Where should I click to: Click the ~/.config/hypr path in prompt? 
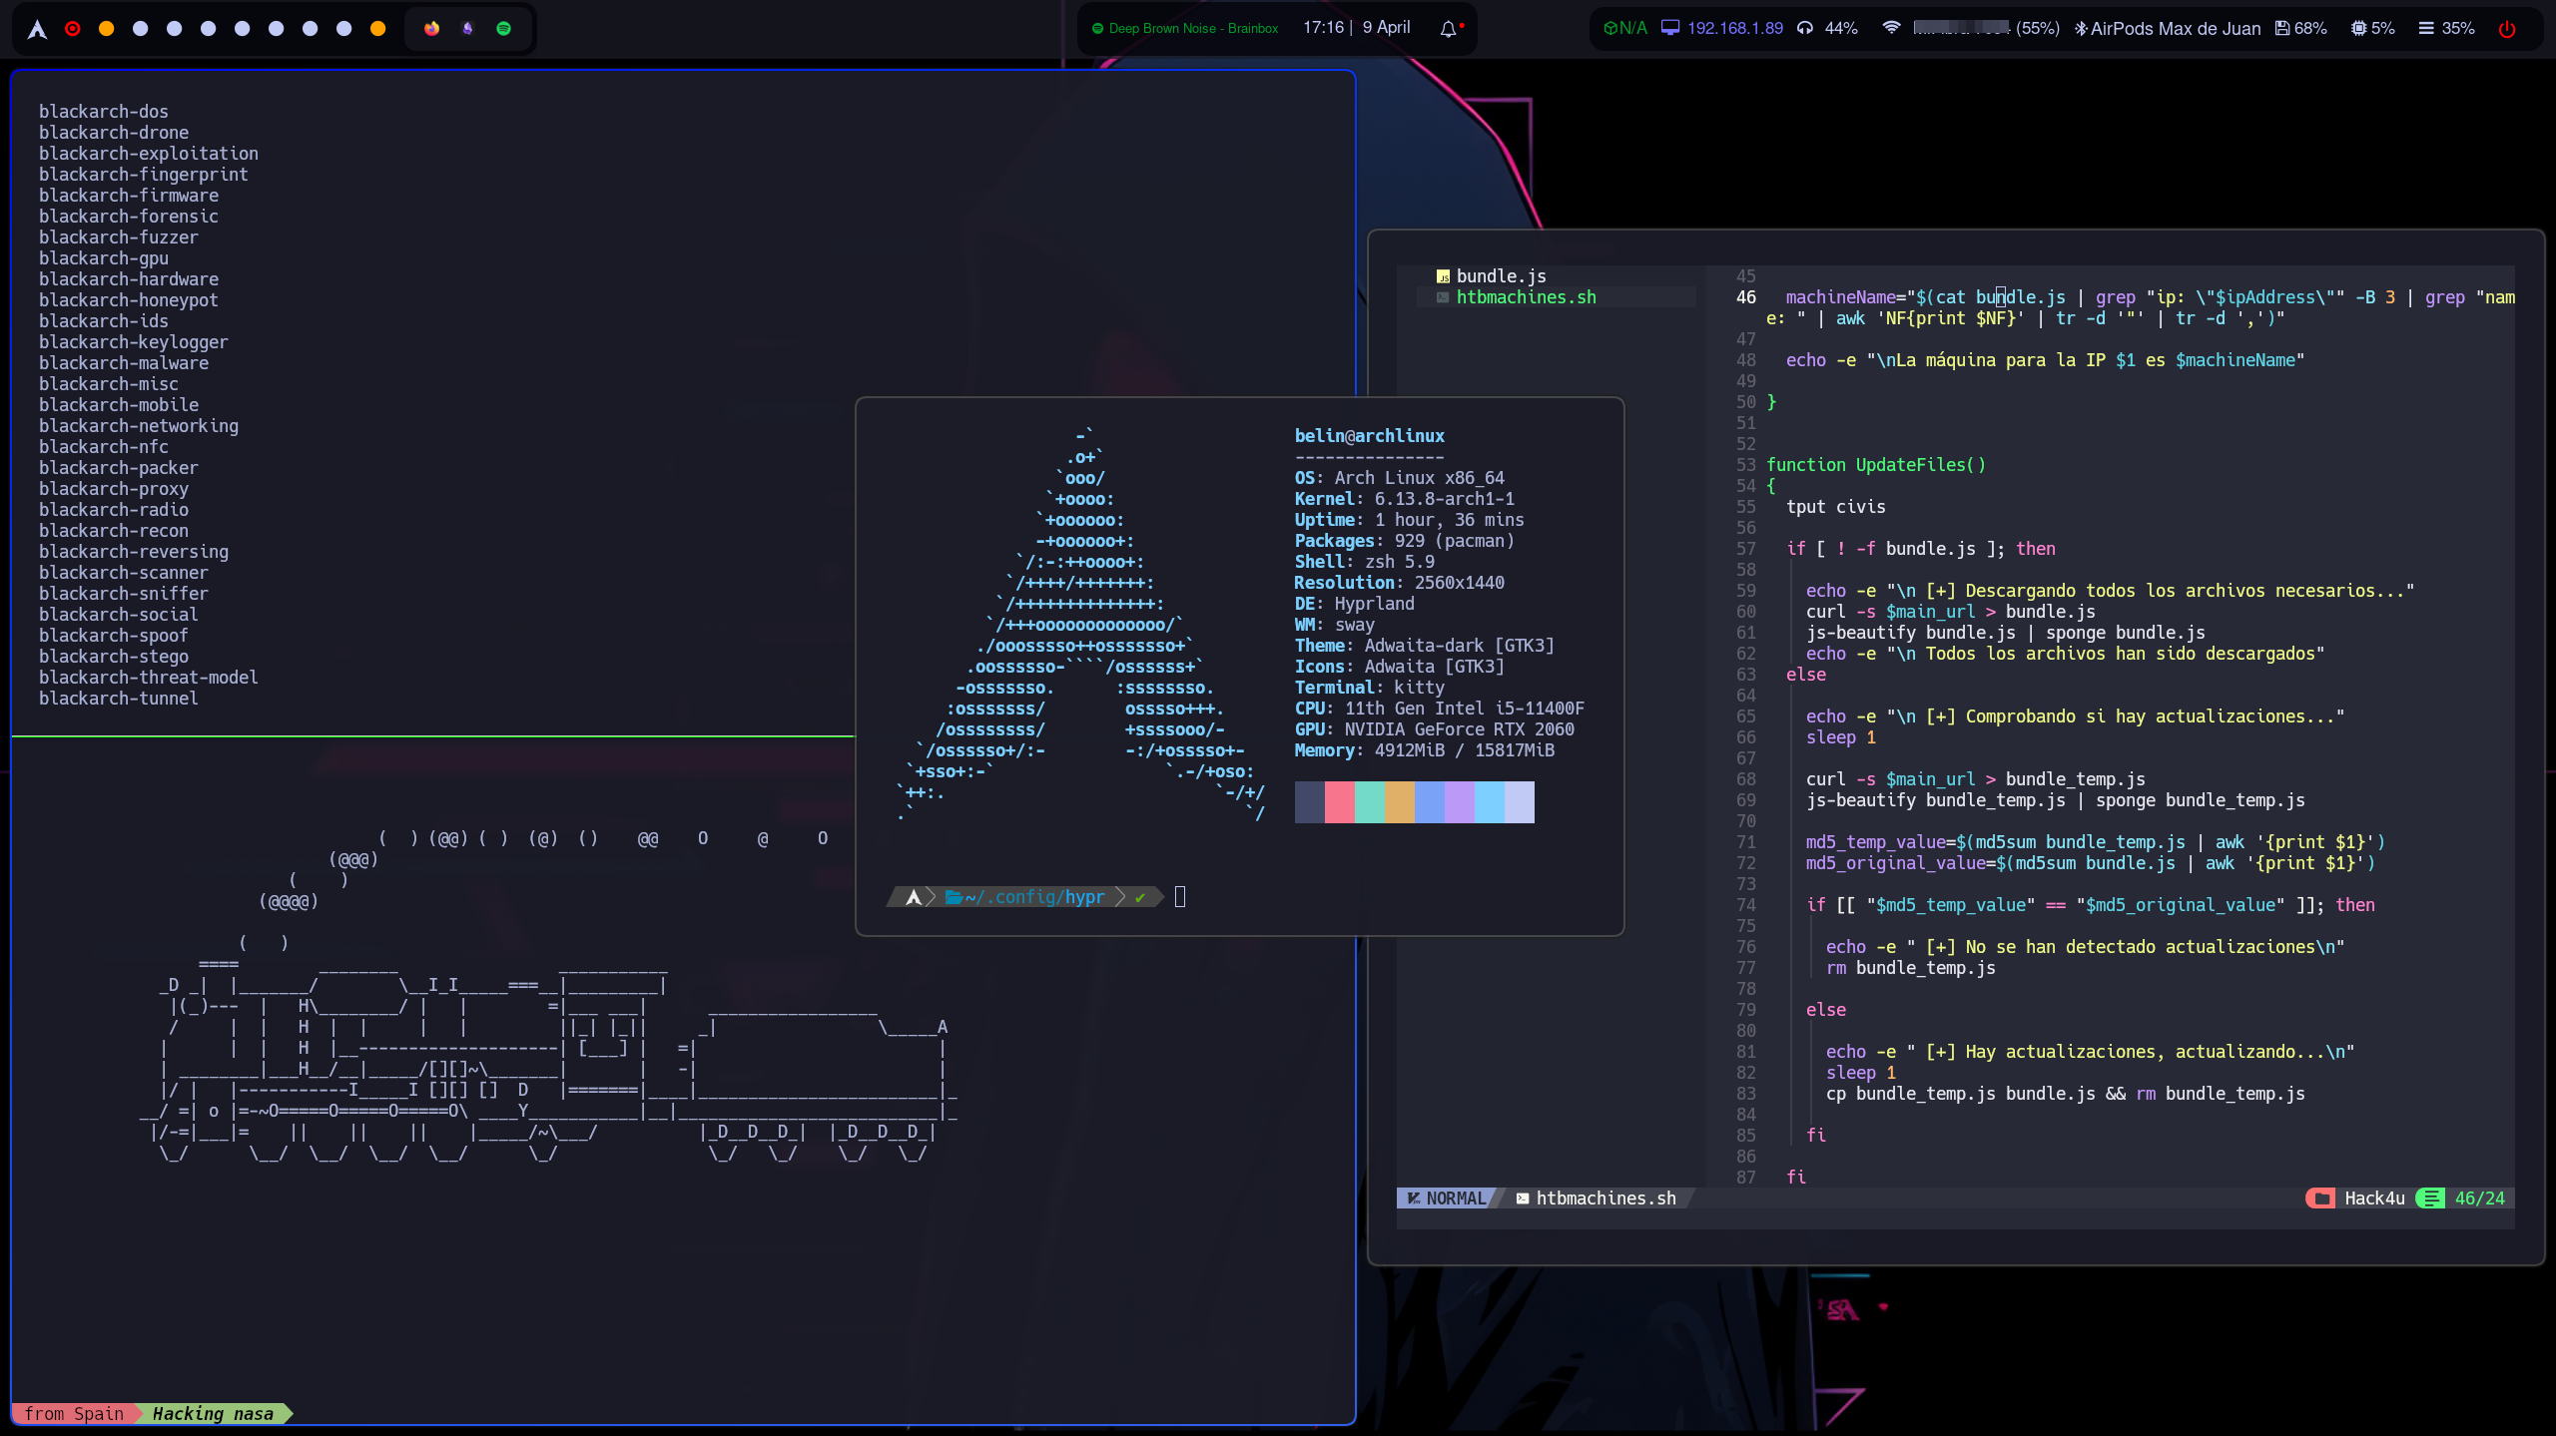1034,897
